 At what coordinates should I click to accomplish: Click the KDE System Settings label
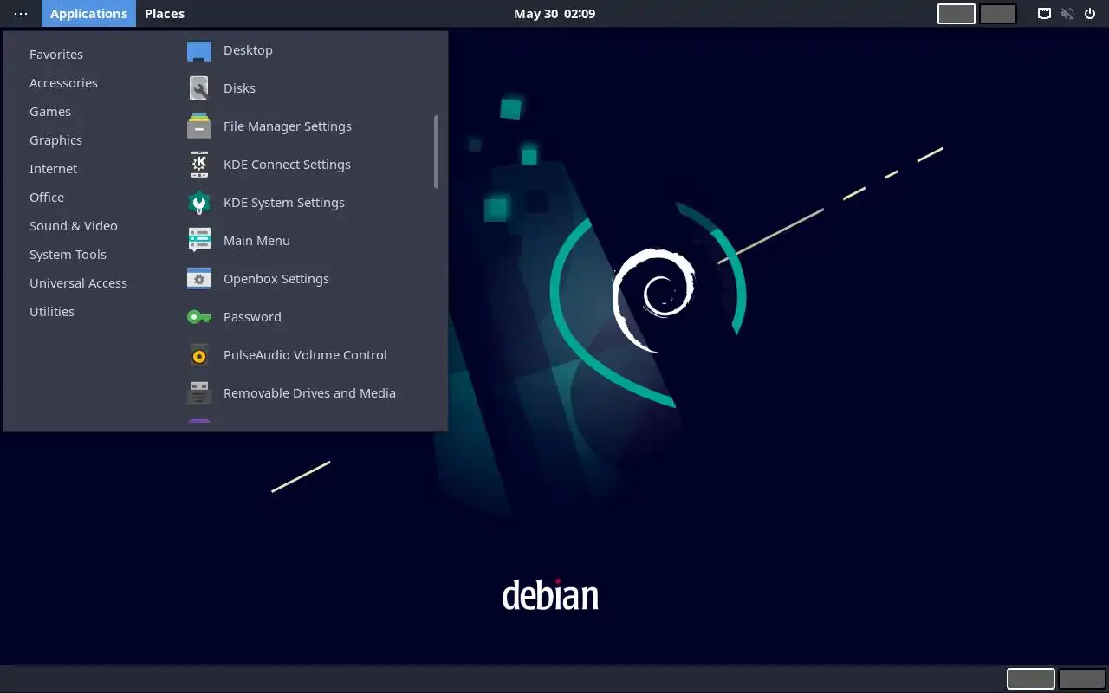(284, 203)
